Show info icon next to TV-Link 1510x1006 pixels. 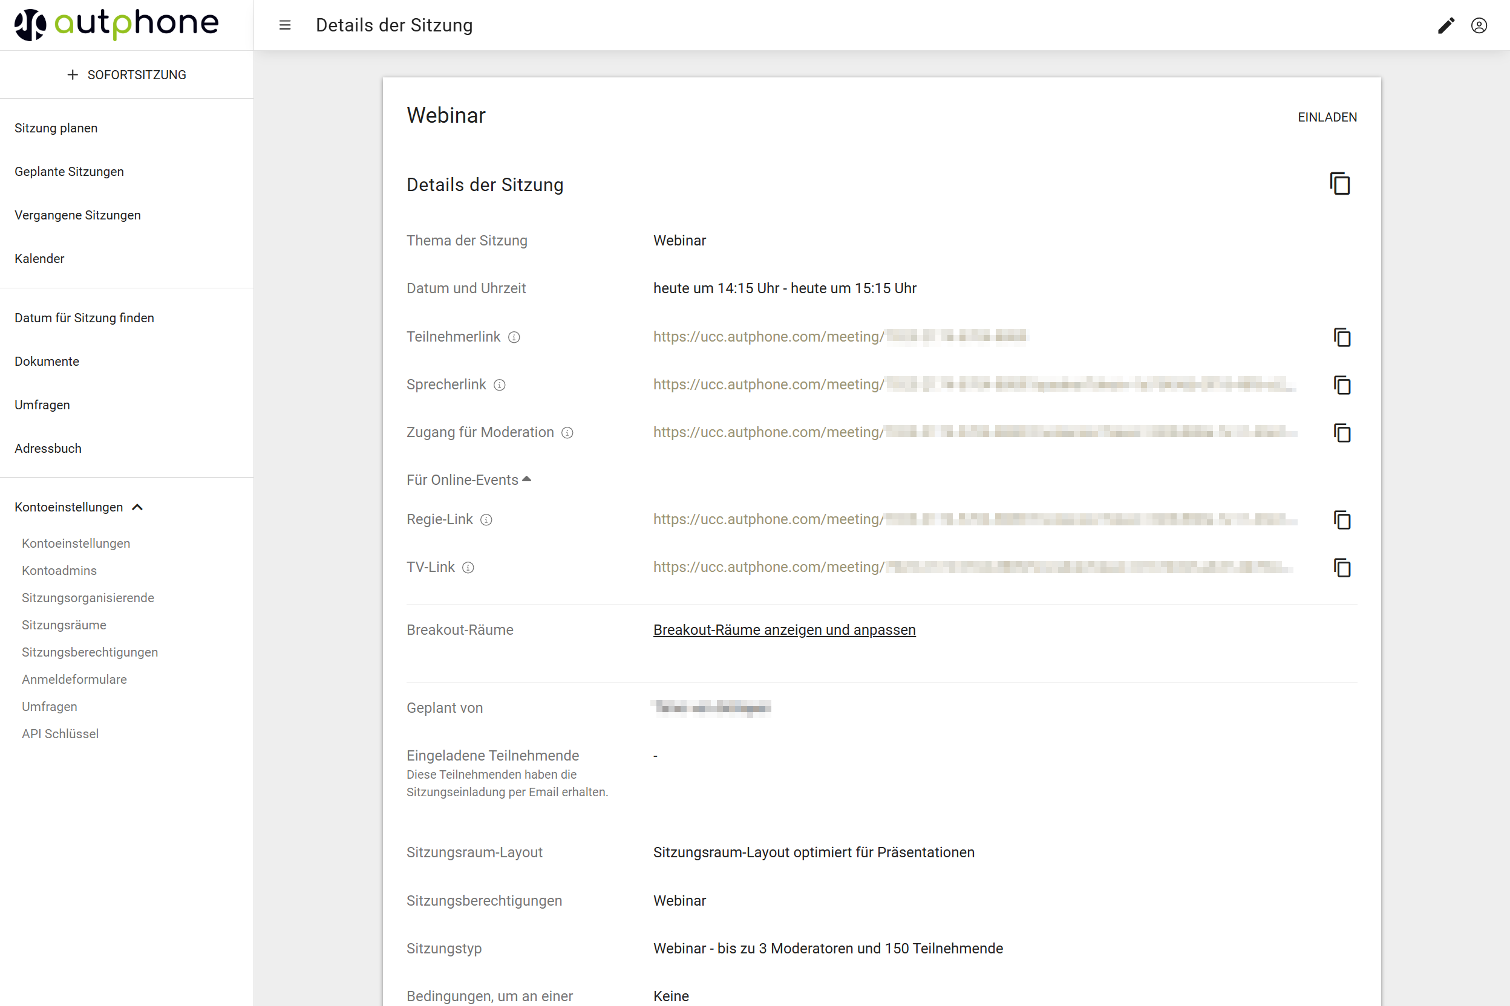pyautogui.click(x=468, y=568)
